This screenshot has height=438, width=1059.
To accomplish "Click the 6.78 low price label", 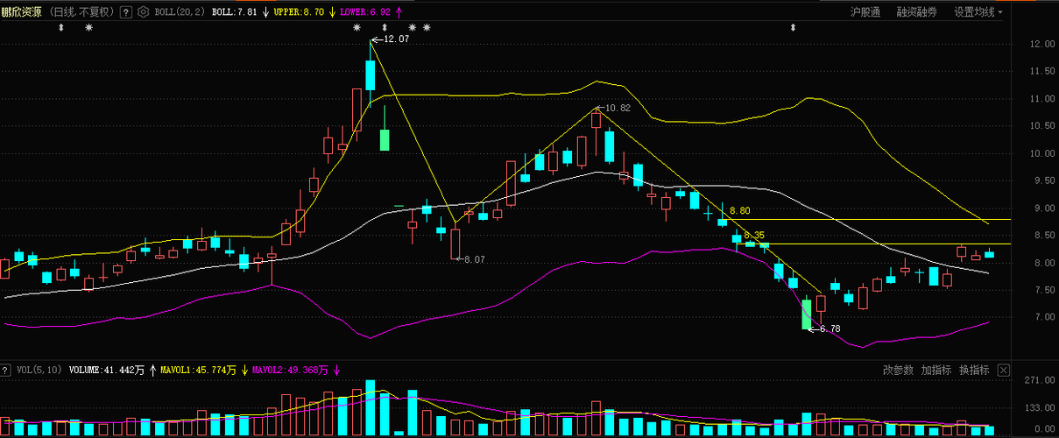I will pos(830,328).
